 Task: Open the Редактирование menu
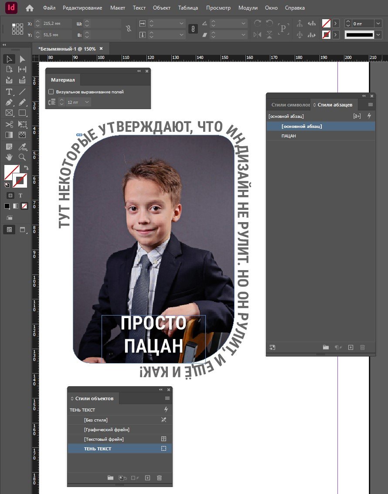point(82,8)
